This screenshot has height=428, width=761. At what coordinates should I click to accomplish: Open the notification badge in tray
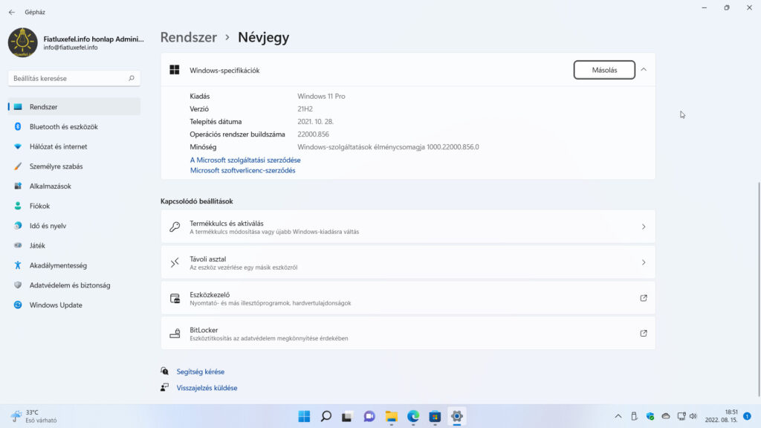coord(748,416)
